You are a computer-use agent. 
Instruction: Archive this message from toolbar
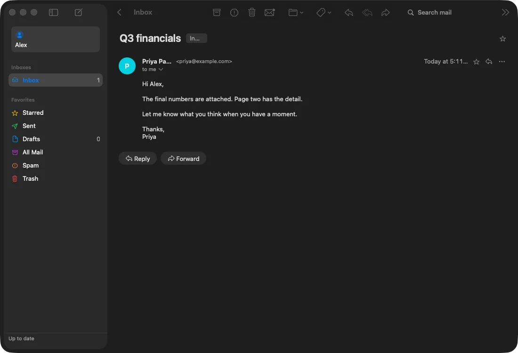217,13
